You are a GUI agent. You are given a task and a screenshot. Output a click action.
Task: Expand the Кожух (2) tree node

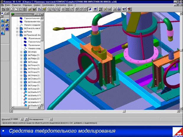click(x=21, y=89)
